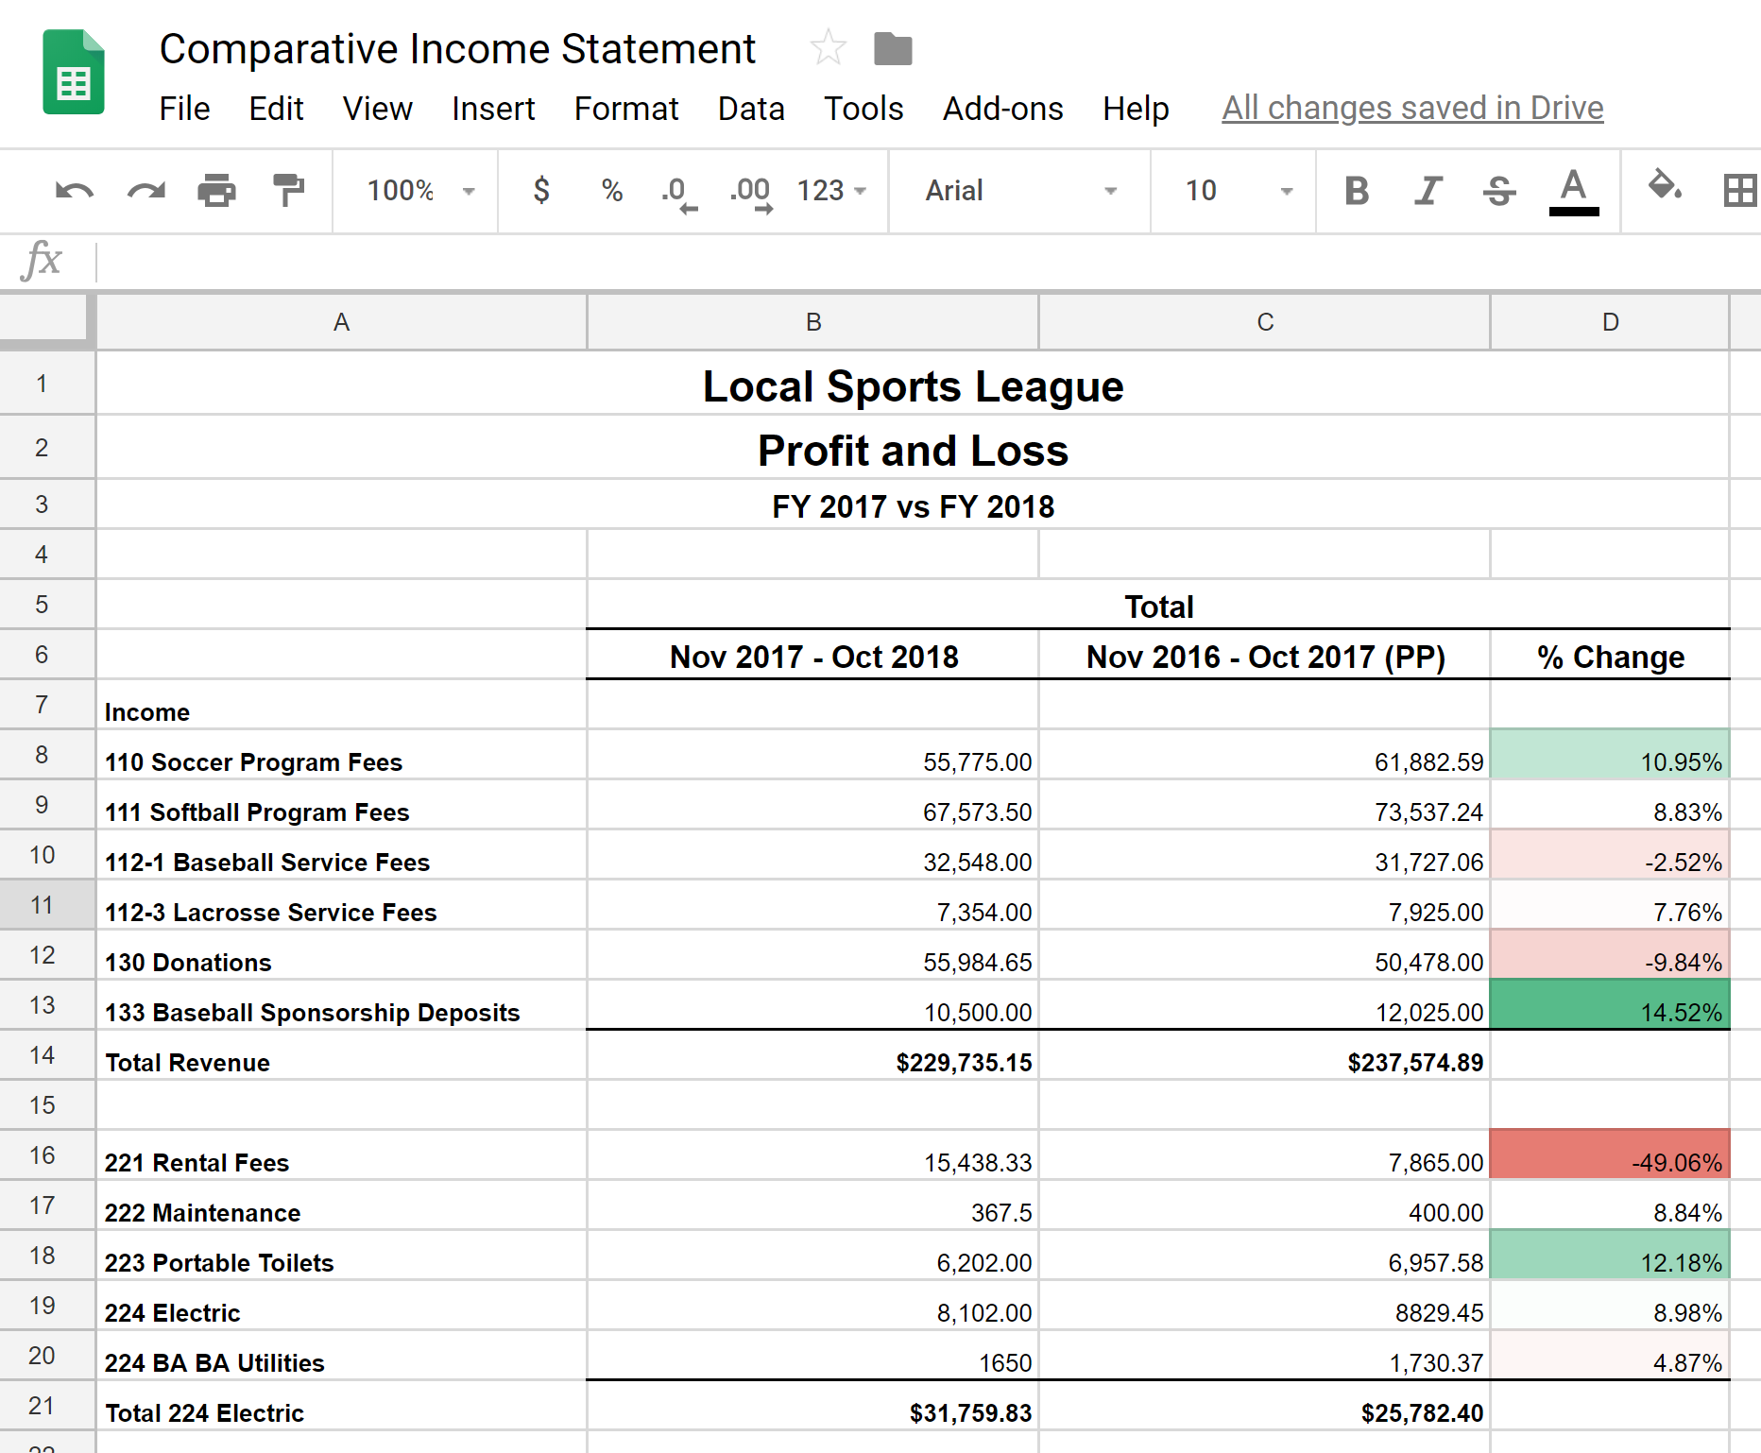
Task: Open the Add-ons menu
Action: pyautogui.click(x=1003, y=109)
